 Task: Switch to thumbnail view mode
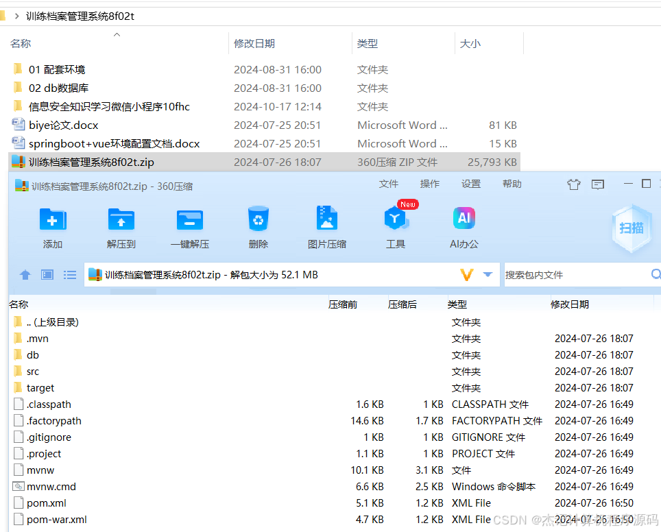click(x=47, y=274)
